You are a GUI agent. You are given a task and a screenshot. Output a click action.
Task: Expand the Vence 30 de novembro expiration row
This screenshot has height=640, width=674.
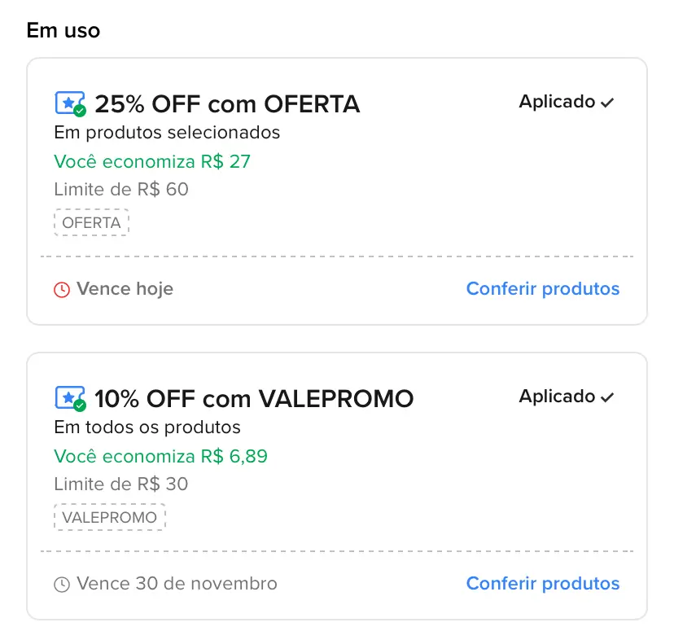tap(177, 583)
